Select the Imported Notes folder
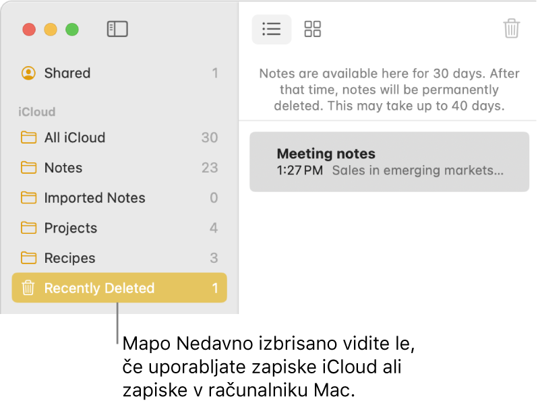 [119, 198]
